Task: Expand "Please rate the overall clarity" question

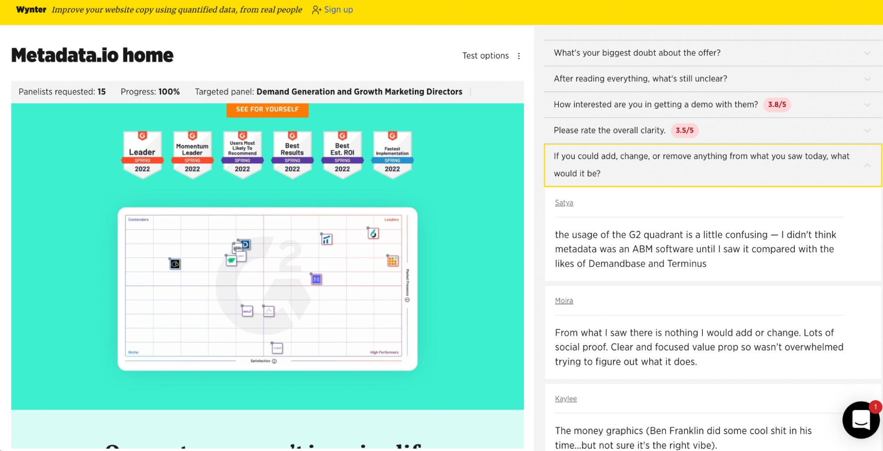Action: point(712,130)
